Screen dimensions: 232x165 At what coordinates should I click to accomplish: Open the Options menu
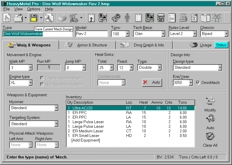(x=34, y=9)
